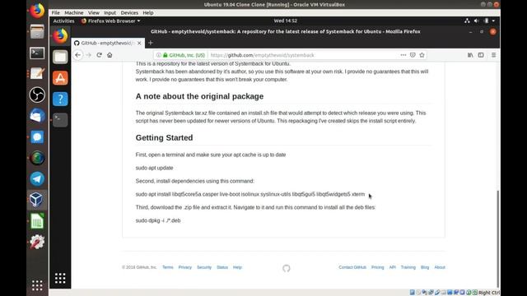Open Terminal in the guest dock
527x296 pixels.
click(x=60, y=120)
